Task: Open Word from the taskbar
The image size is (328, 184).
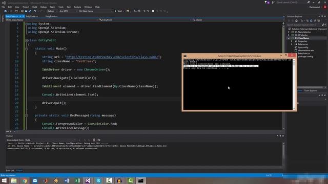Action: coord(67,180)
